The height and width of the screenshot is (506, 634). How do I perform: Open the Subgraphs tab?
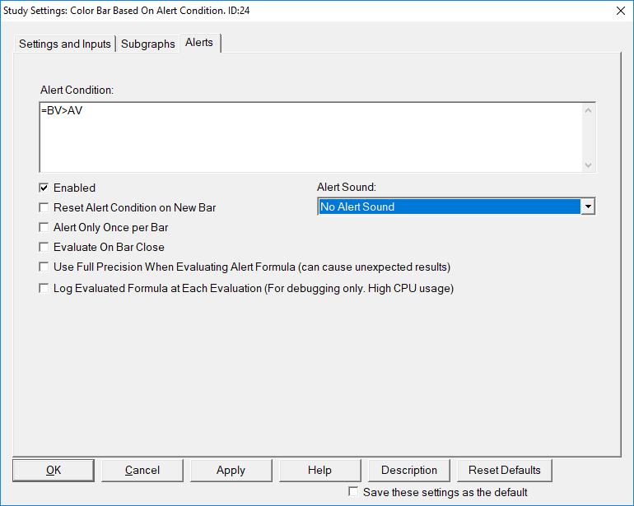click(x=148, y=44)
